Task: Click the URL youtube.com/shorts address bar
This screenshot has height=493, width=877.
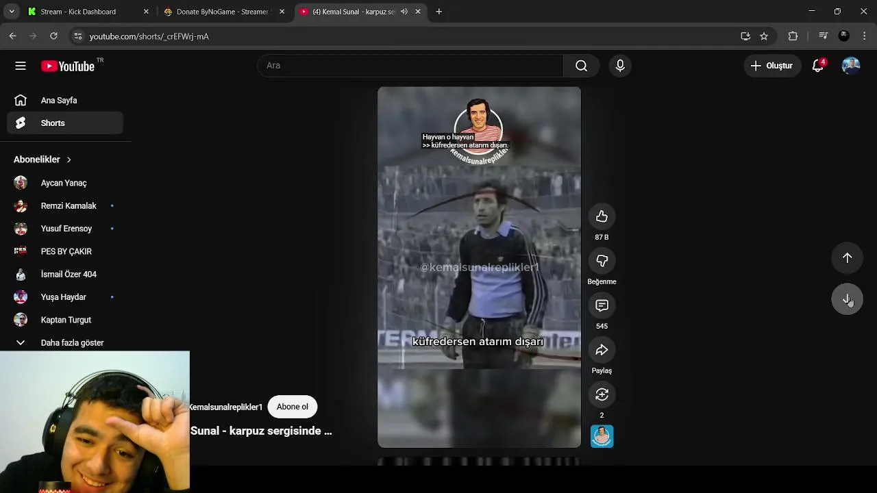Action: click(x=149, y=36)
